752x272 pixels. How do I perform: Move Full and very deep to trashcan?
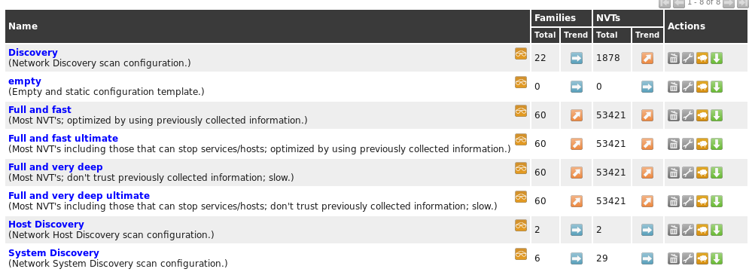tap(674, 173)
